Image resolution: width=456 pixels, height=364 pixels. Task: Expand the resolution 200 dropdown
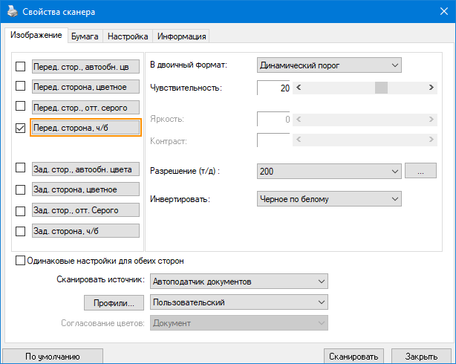(x=329, y=172)
